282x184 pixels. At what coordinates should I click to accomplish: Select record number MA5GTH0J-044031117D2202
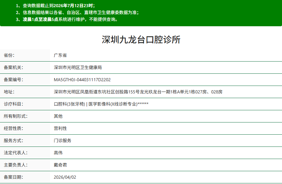(82, 80)
